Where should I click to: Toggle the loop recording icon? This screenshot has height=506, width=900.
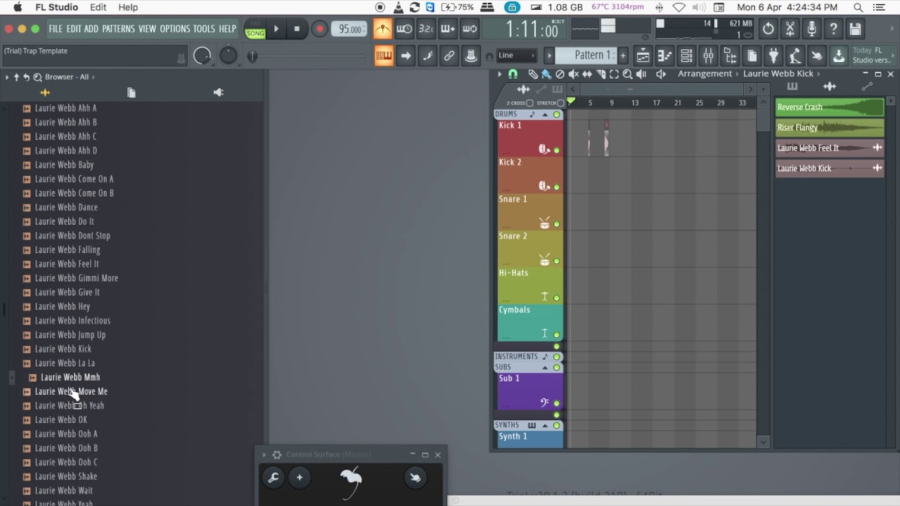click(470, 29)
